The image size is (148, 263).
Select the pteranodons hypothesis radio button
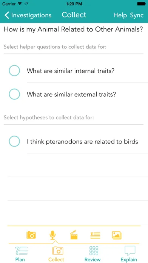(14, 141)
